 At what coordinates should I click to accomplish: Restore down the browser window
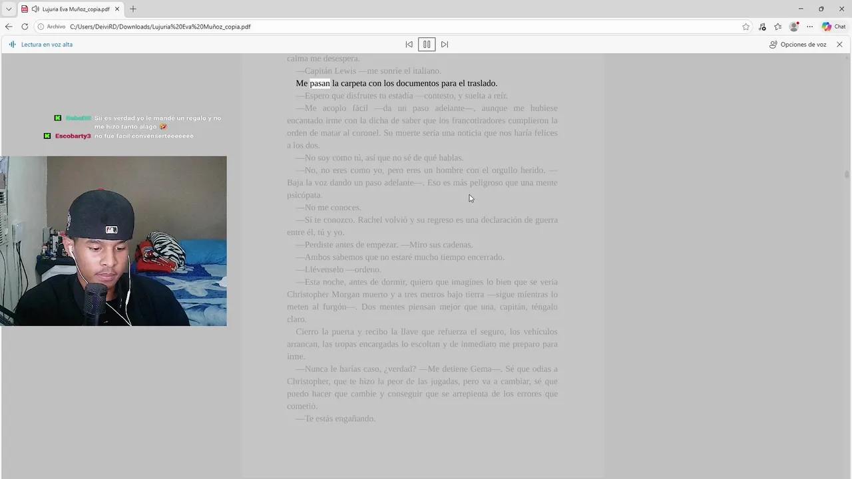coord(821,9)
